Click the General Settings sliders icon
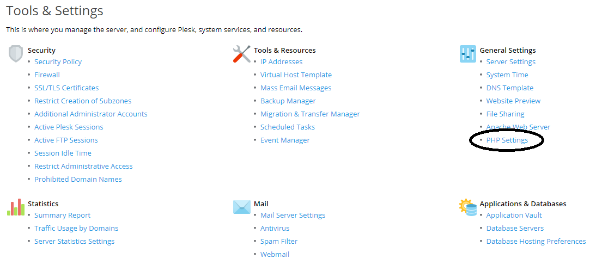596x271 pixels. 467,54
